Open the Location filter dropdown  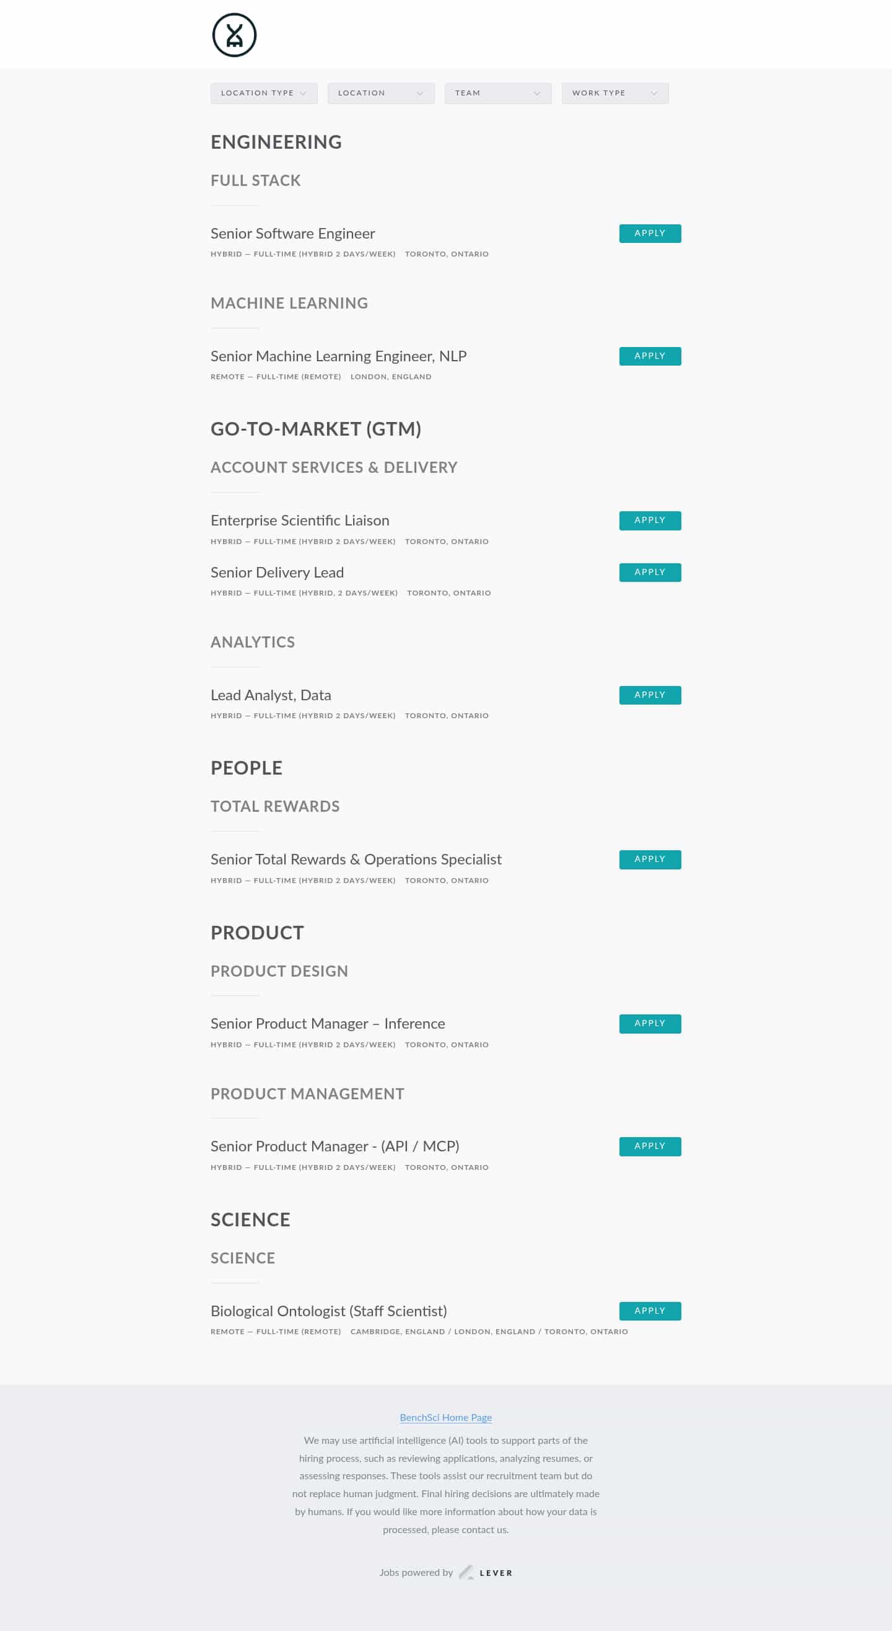[380, 93]
